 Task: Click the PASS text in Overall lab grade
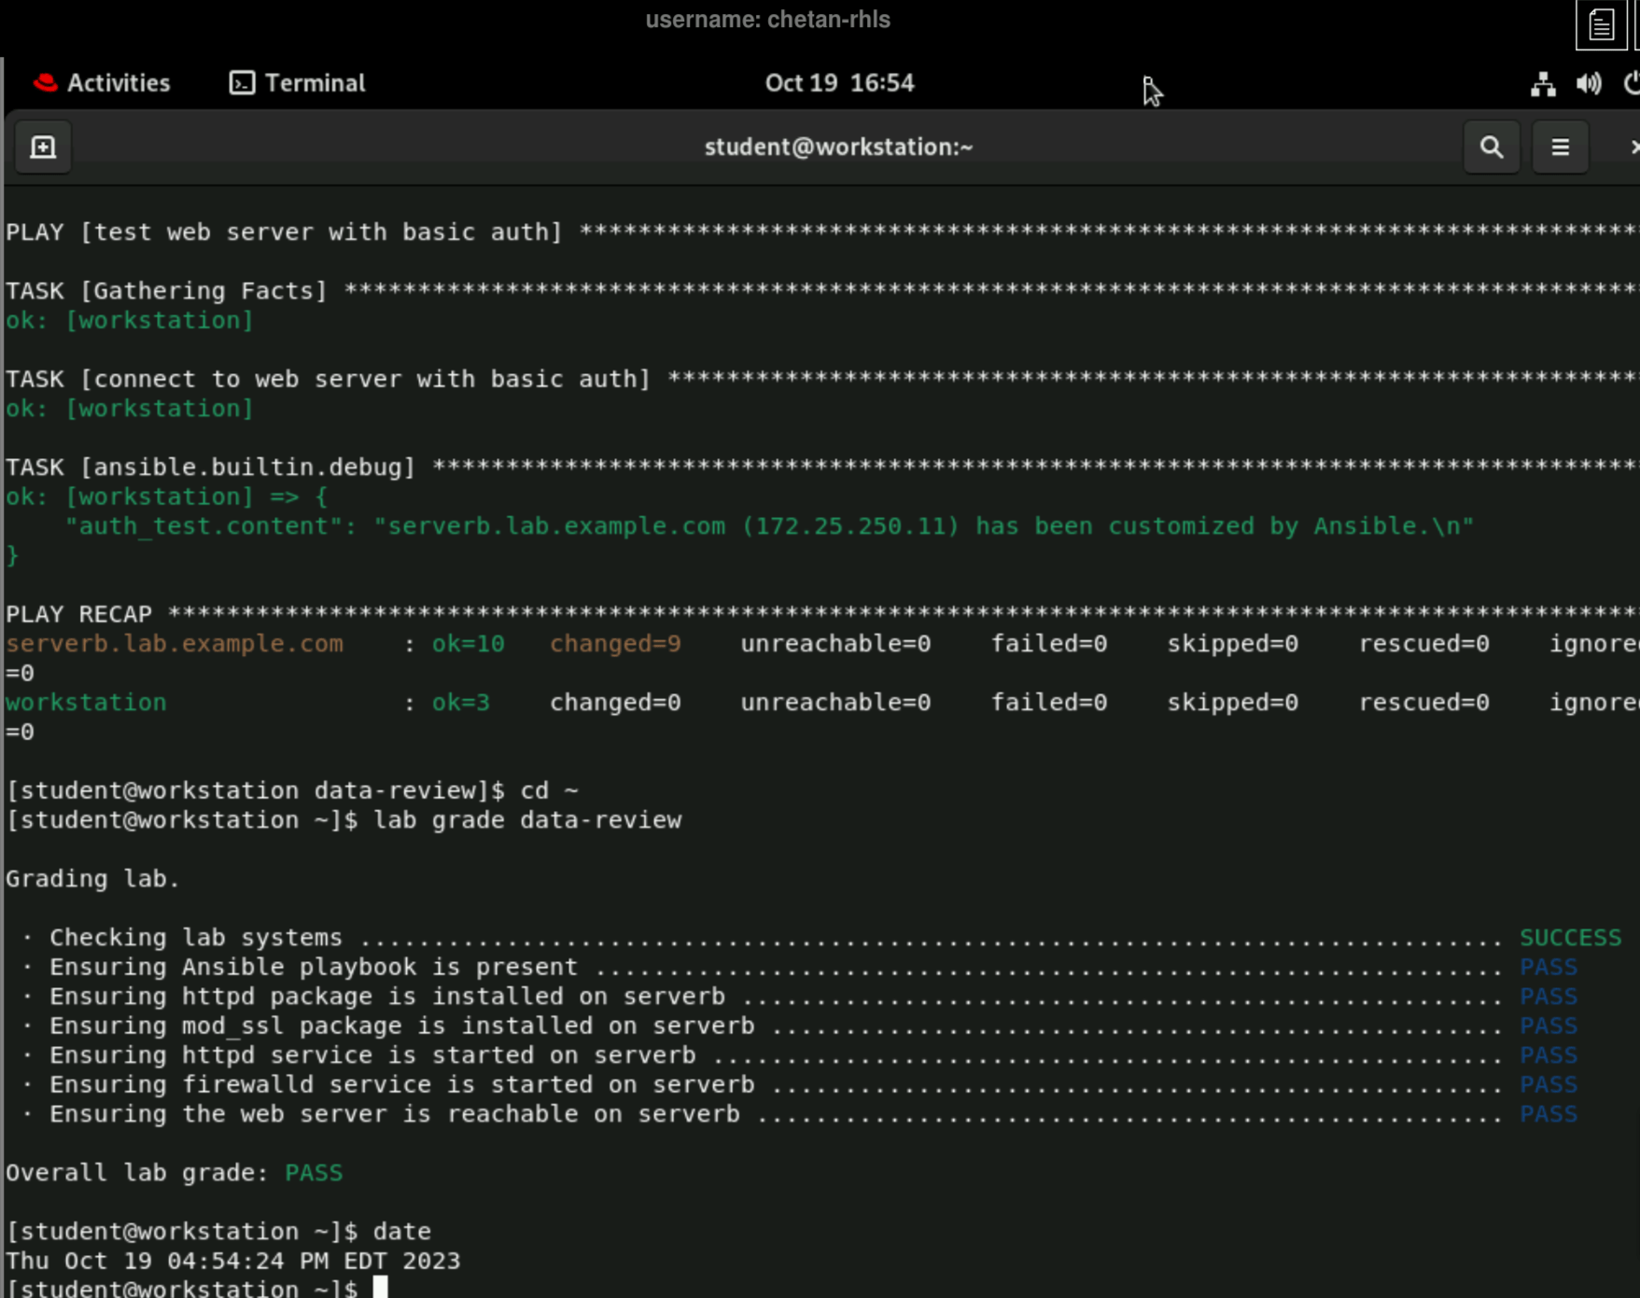[314, 1172]
